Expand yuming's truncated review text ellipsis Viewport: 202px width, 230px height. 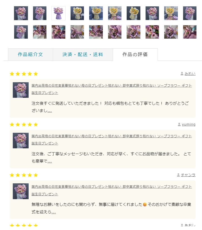[x=49, y=161]
